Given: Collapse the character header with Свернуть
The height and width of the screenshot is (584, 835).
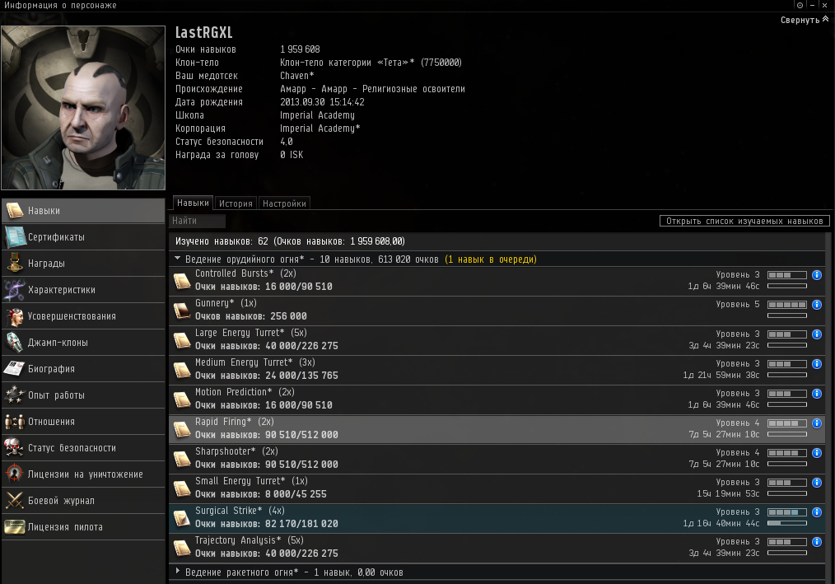Looking at the screenshot, I should click(805, 20).
